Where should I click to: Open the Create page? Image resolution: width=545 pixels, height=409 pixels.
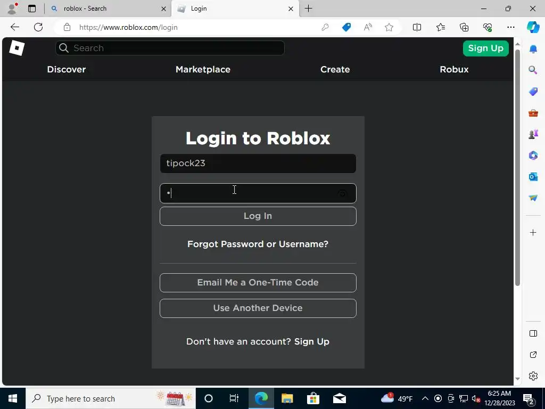tap(335, 69)
